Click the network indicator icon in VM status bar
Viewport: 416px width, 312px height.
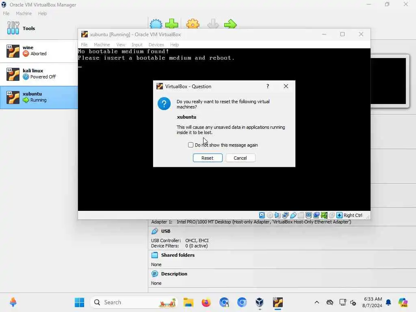[x=286, y=215]
